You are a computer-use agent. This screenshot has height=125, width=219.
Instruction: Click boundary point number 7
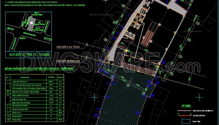[128, 16]
